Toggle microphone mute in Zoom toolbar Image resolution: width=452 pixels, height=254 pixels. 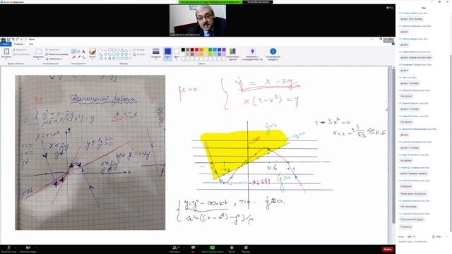tap(9, 248)
